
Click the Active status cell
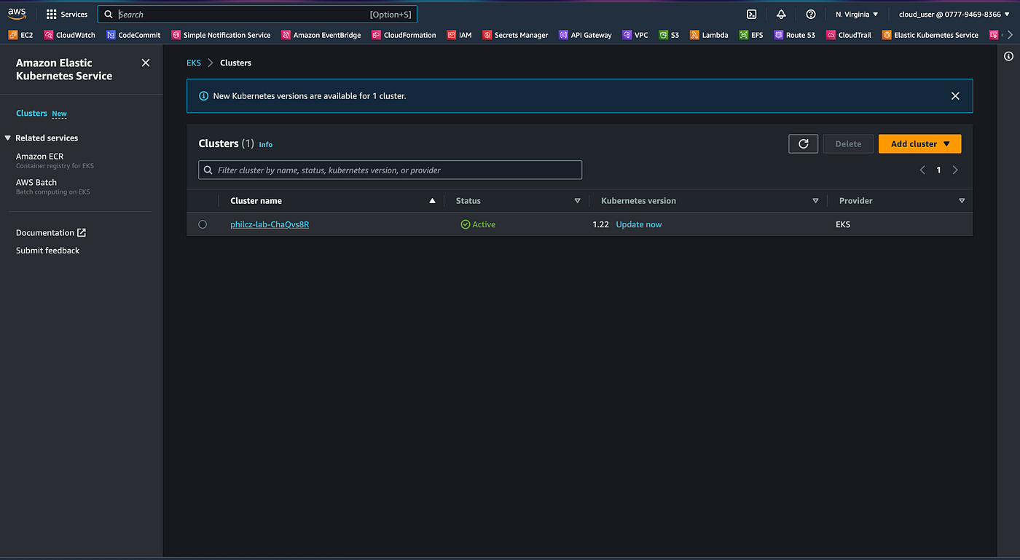point(478,224)
